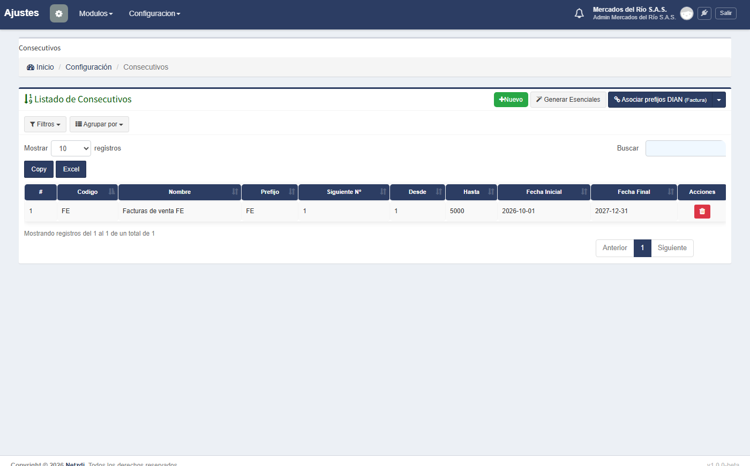Click the plug icon button in the header
Viewport: 750px width, 466px height.
704,13
